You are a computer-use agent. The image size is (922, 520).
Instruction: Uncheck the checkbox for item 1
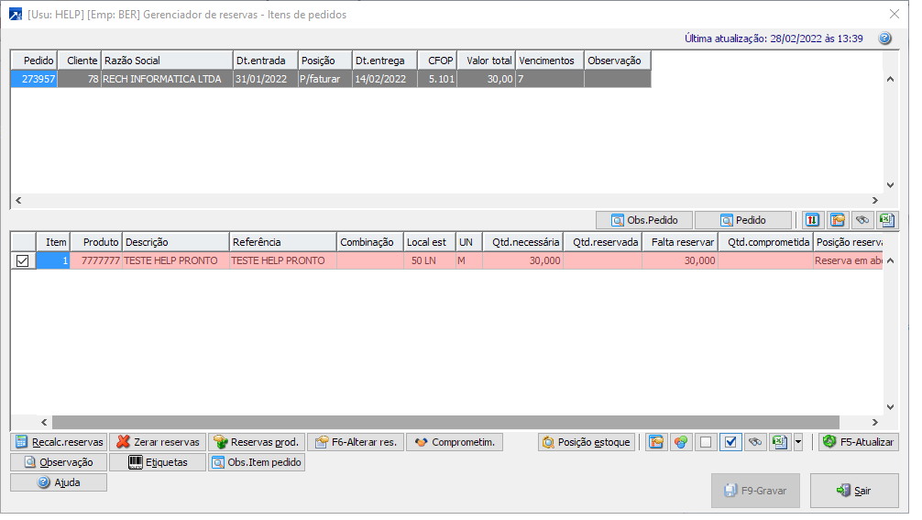[22, 260]
